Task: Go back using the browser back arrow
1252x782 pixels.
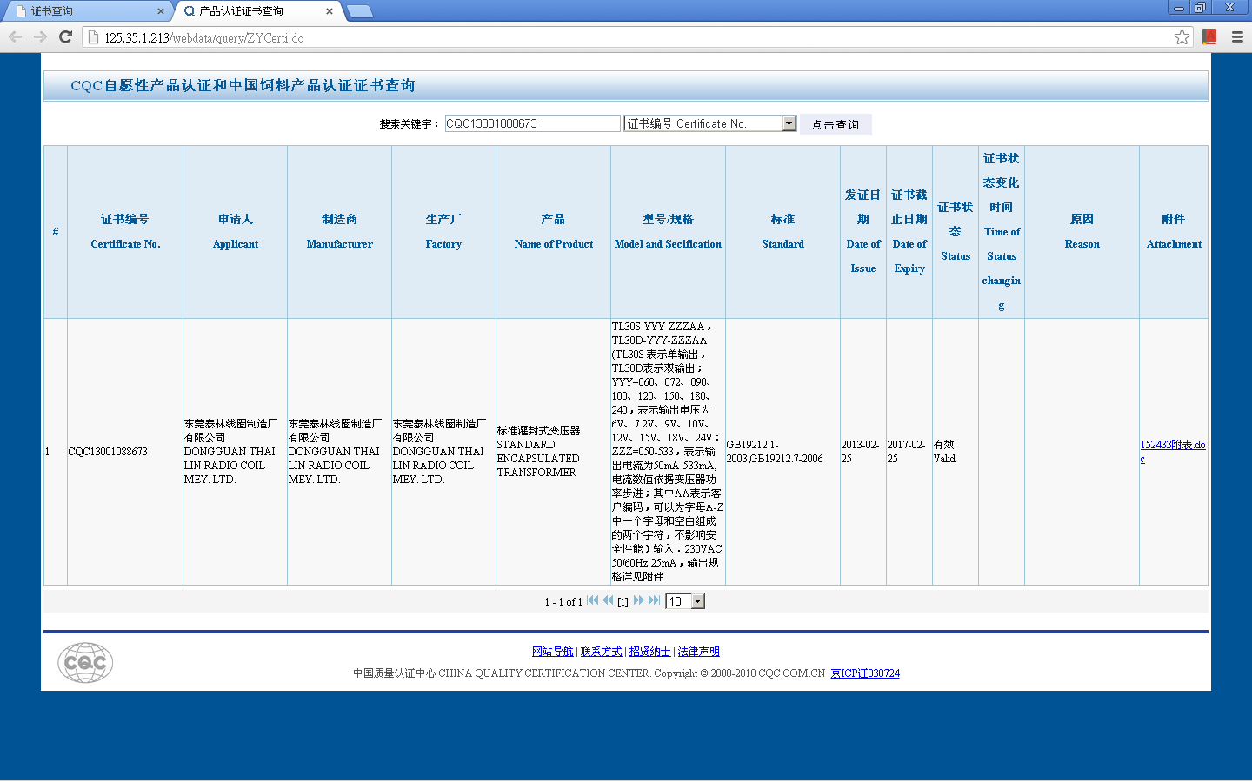Action: click(15, 36)
